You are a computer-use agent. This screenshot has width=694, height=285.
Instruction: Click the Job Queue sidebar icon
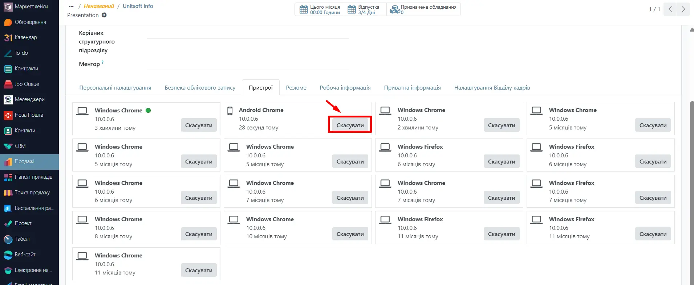[8, 84]
